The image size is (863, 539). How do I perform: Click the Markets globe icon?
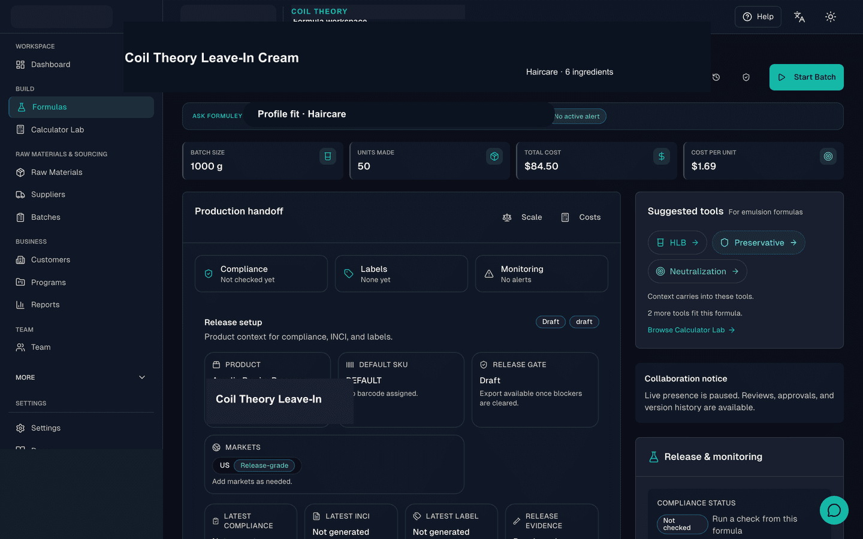pyautogui.click(x=216, y=447)
